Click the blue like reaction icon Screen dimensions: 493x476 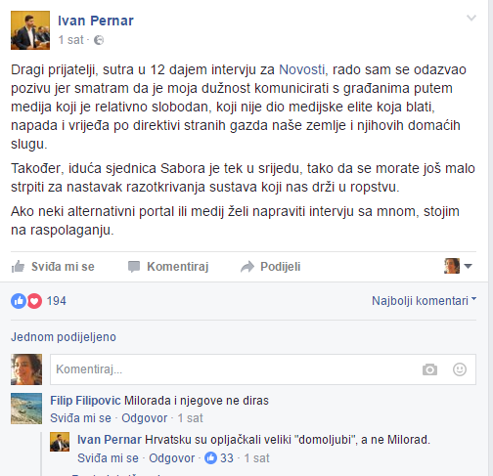point(19,301)
